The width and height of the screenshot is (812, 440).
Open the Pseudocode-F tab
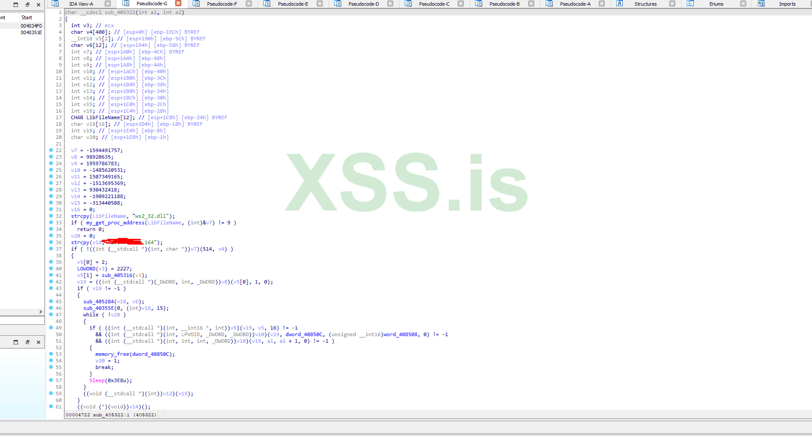[x=222, y=4]
